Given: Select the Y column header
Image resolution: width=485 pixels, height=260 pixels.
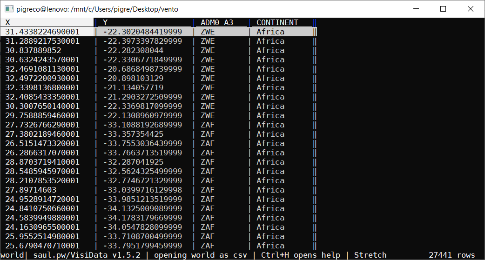Looking at the screenshot, I should (105, 22).
